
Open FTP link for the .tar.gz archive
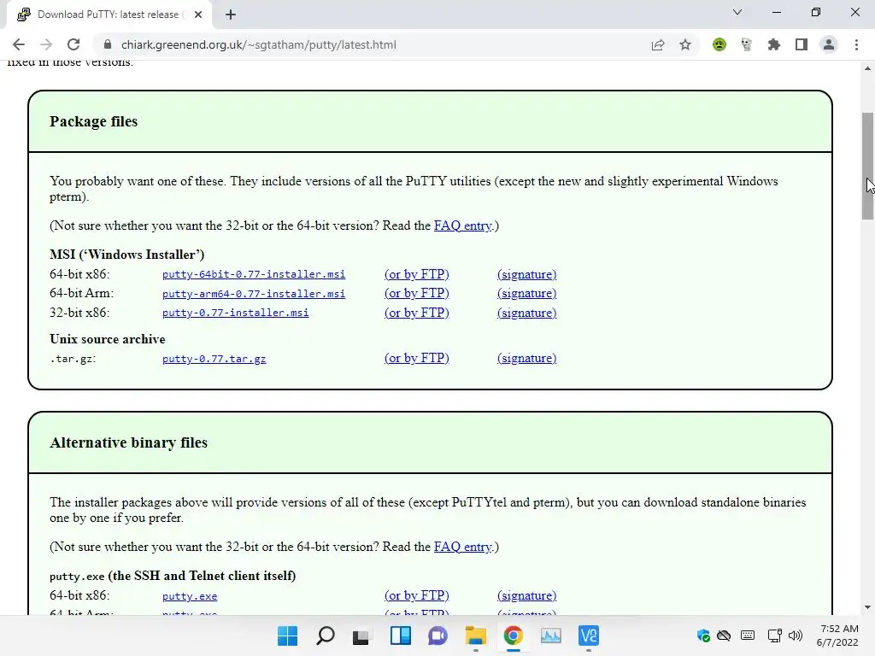pyautogui.click(x=417, y=358)
